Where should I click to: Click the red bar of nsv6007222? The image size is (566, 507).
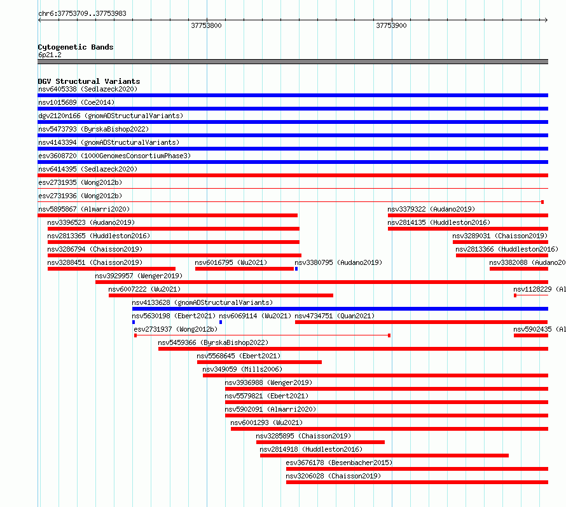click(x=221, y=295)
